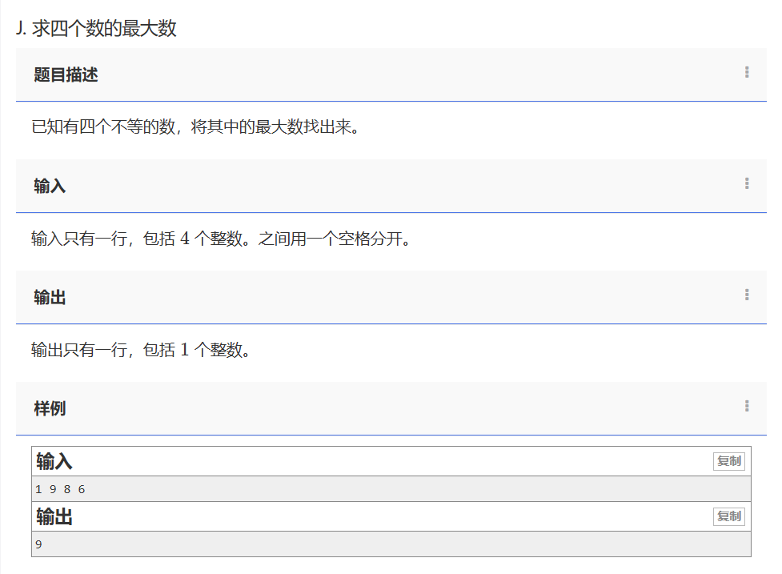Viewport: 782px width, 574px height.
Task: Open the 输入 section three-dot menu
Action: [x=747, y=184]
